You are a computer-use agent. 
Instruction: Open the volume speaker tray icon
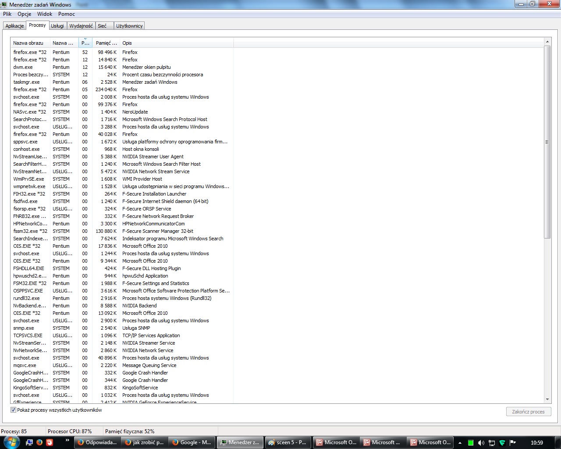tap(481, 443)
